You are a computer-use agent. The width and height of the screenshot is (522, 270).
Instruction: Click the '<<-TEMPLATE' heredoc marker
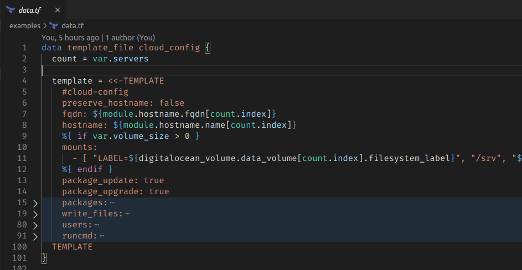tap(136, 81)
